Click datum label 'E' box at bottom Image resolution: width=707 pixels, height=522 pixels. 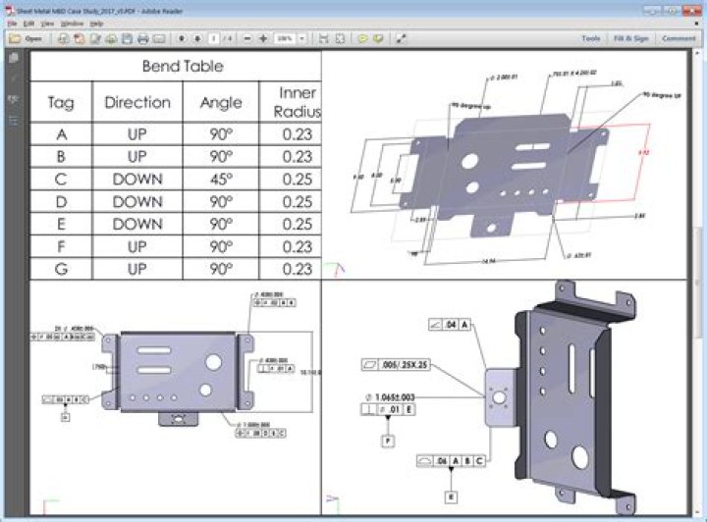[451, 496]
